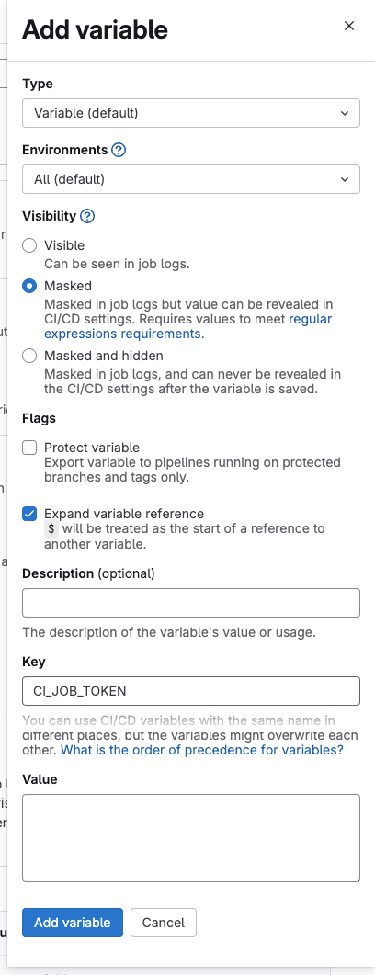
Task: Open regular expressions requirements link
Action: click(187, 326)
